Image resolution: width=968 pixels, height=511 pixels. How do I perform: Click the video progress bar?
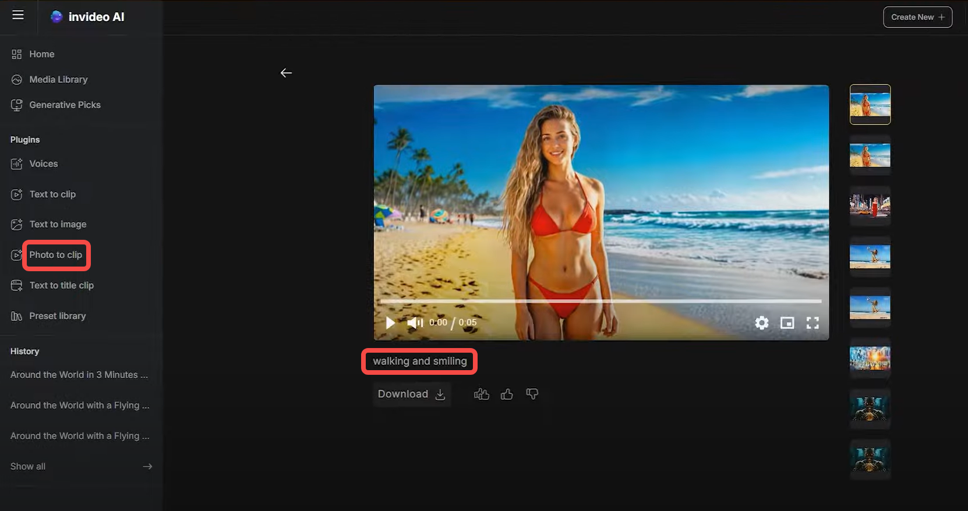[x=600, y=301]
